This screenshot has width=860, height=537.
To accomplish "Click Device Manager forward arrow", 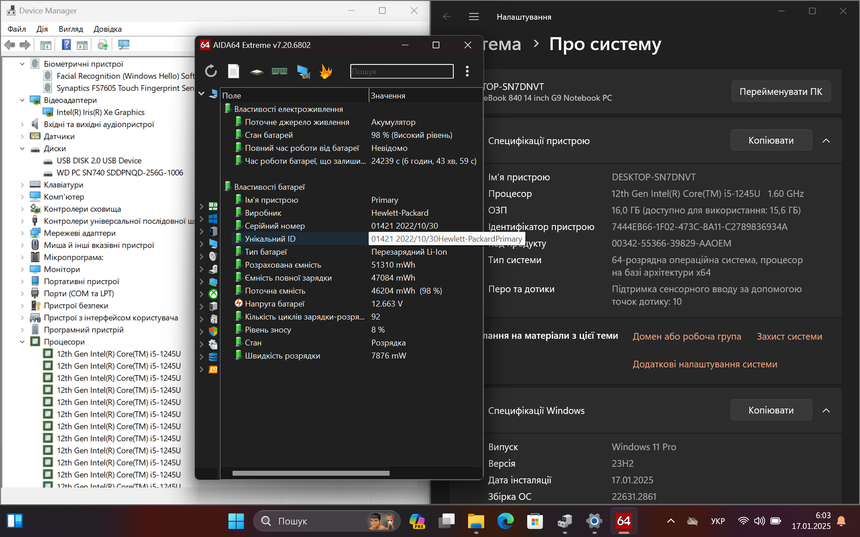I will coord(25,45).
